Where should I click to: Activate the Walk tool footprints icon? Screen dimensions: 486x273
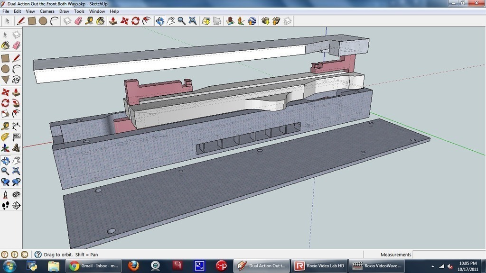click(5, 205)
